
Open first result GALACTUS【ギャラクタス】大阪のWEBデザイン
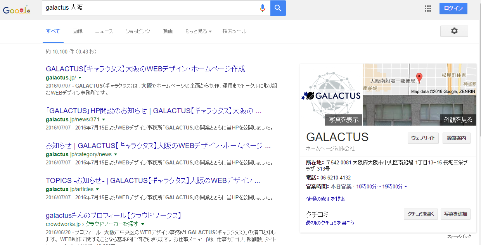tap(145, 69)
